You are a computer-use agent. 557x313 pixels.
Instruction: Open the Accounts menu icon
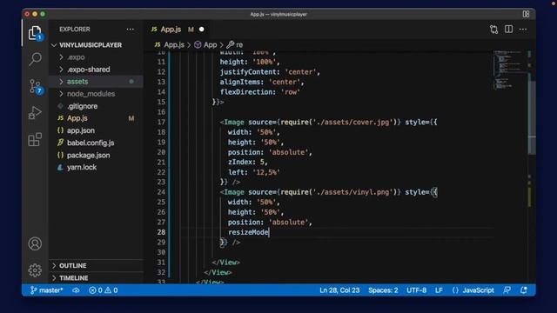pyautogui.click(x=35, y=243)
